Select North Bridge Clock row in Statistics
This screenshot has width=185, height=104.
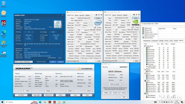tap(160, 84)
